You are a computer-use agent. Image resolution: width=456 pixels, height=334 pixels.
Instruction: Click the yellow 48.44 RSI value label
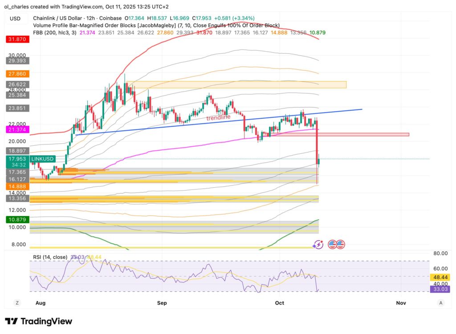440,276
